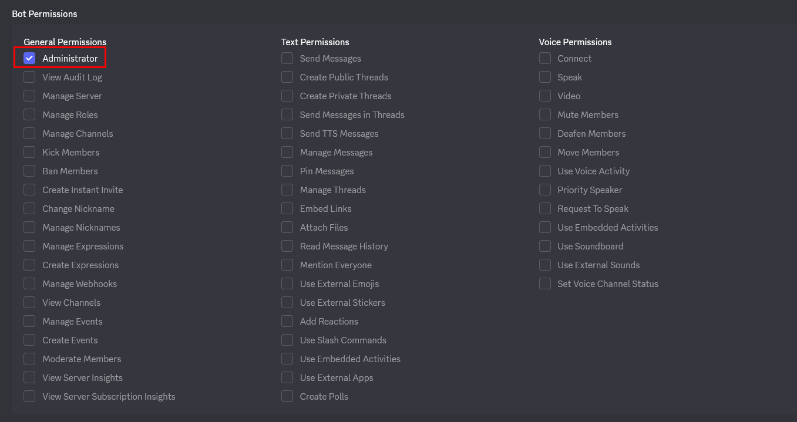797x422 pixels.
Task: Tick Create Public Threads checkbox
Action: click(x=287, y=77)
